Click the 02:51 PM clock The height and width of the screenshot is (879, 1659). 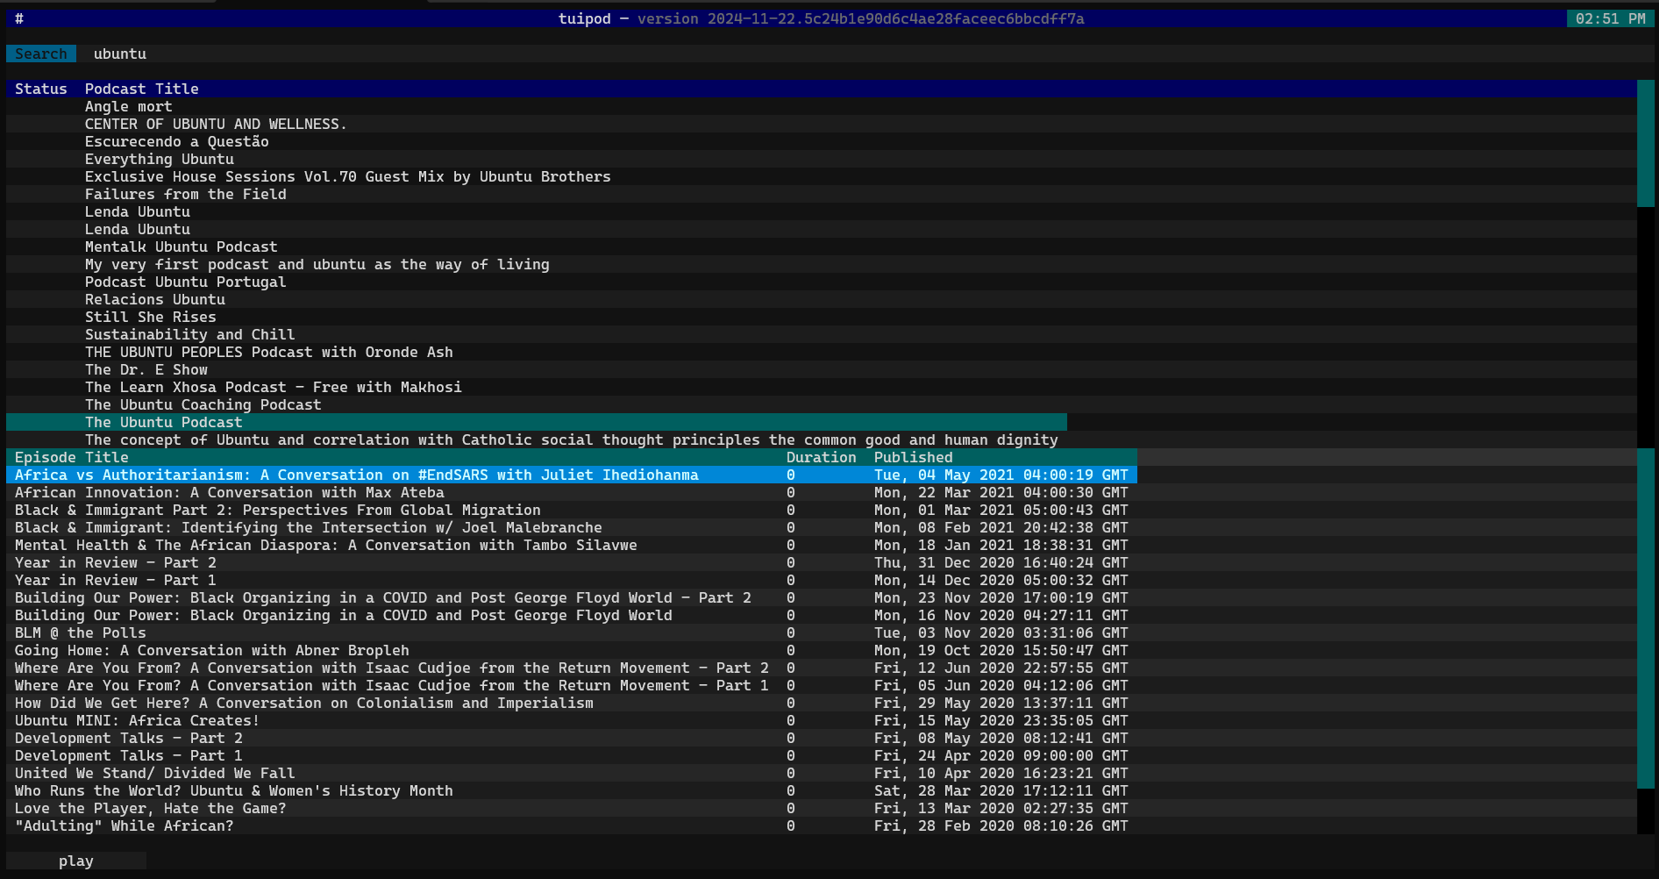(1610, 18)
